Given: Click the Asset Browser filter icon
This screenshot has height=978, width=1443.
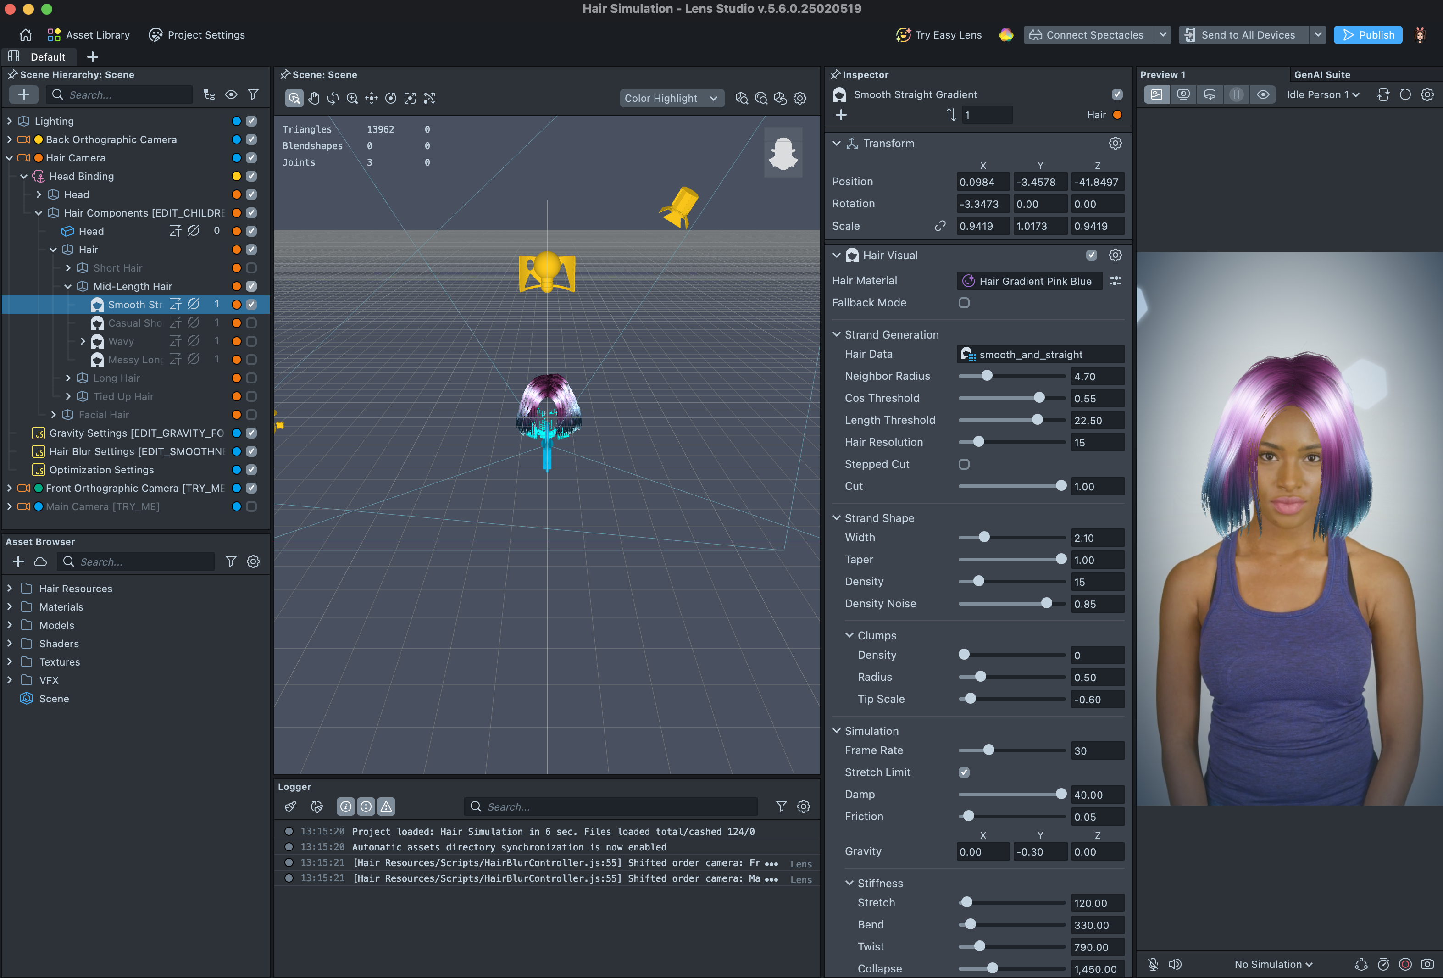Looking at the screenshot, I should pyautogui.click(x=231, y=561).
